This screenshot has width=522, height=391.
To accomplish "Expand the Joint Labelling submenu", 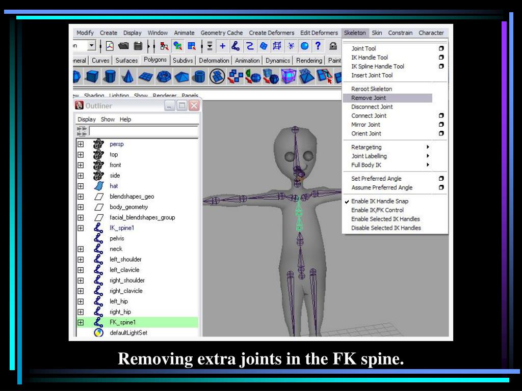I will pos(428,156).
